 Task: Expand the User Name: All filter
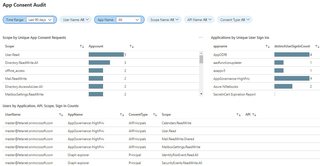(76, 20)
